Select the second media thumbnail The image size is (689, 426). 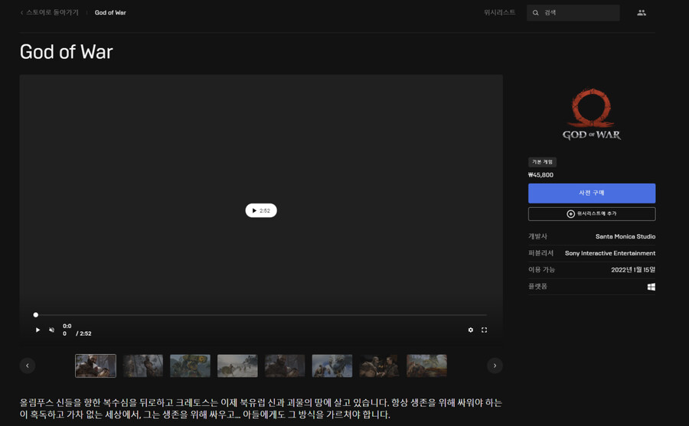(x=143, y=366)
